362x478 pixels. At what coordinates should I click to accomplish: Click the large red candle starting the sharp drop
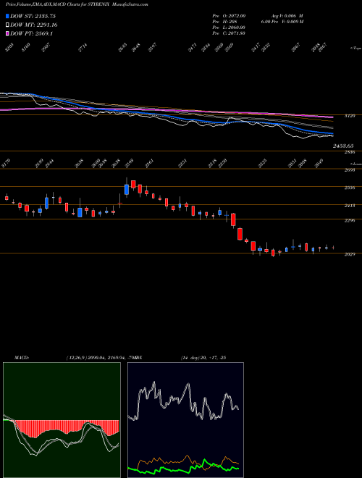click(233, 219)
